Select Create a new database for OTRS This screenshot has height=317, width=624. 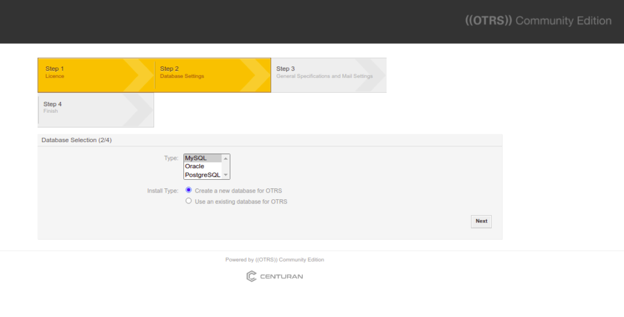click(x=189, y=190)
